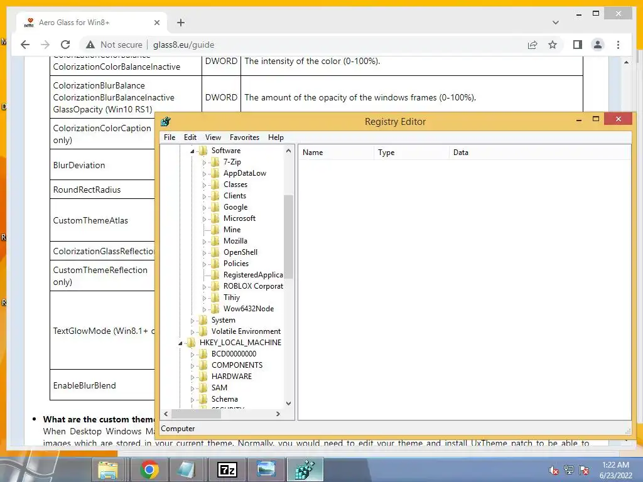Click the Data column header

(539, 153)
